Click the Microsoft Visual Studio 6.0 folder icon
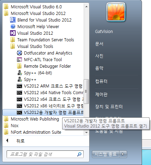This screenshot has height=165, width=151. [6, 7]
